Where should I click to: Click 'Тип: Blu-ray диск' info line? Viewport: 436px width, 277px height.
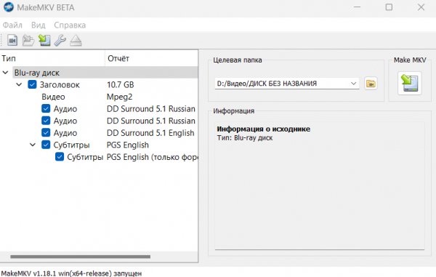245,138
